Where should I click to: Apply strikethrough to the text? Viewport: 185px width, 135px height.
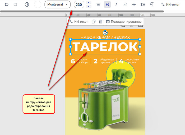pyautogui.click(x=134, y=4)
